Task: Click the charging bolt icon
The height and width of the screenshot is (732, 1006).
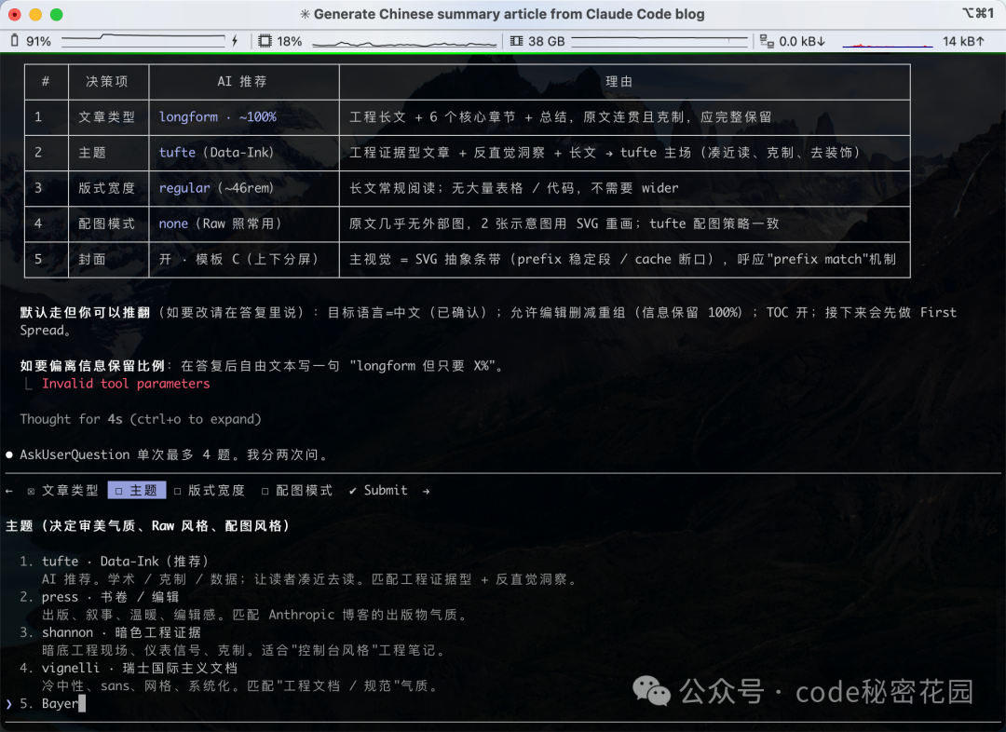Action: coord(235,41)
